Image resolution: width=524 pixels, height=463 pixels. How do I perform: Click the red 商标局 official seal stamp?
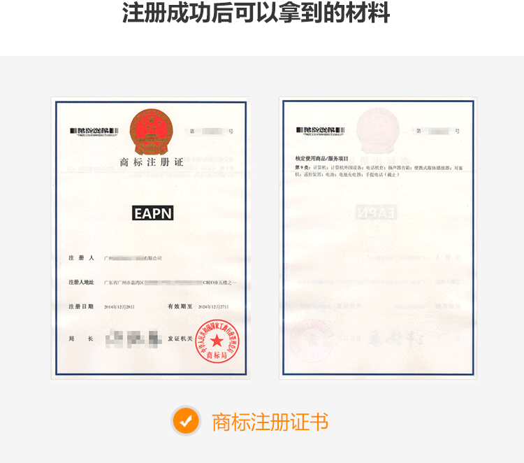(217, 341)
